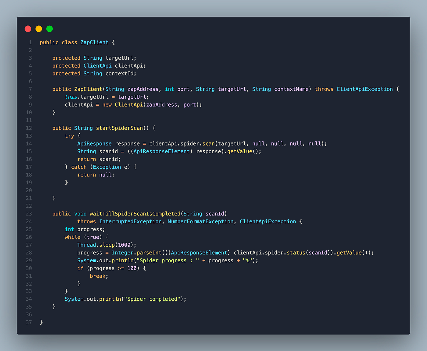Screen dimensions: 427x351
Task: Click the yellow traffic light button
Action: (38, 29)
